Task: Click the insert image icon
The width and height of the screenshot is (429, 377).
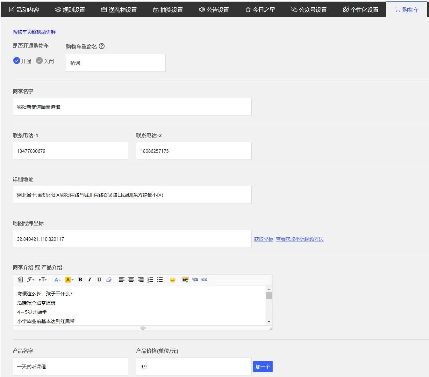Action: (185, 280)
